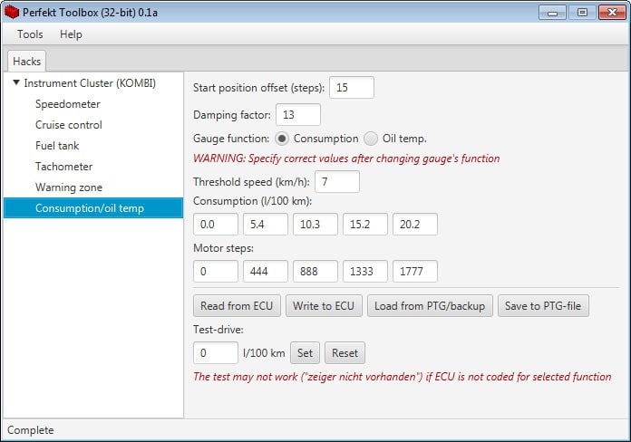
Task: Select the Consumption gauge function radio button
Action: tap(282, 139)
